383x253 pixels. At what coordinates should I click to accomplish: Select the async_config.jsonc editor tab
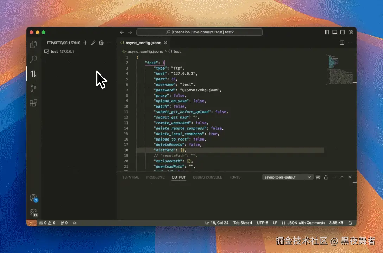[143, 43]
